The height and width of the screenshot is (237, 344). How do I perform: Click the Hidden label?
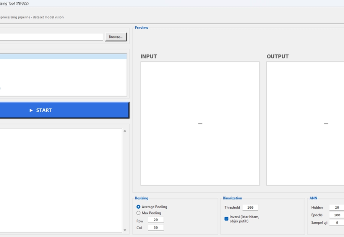pyautogui.click(x=317, y=207)
